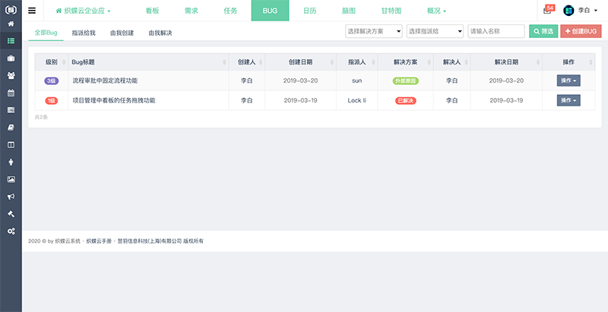Sort by 指派人 column arrows
This screenshot has width=608, height=312.
(x=373, y=62)
